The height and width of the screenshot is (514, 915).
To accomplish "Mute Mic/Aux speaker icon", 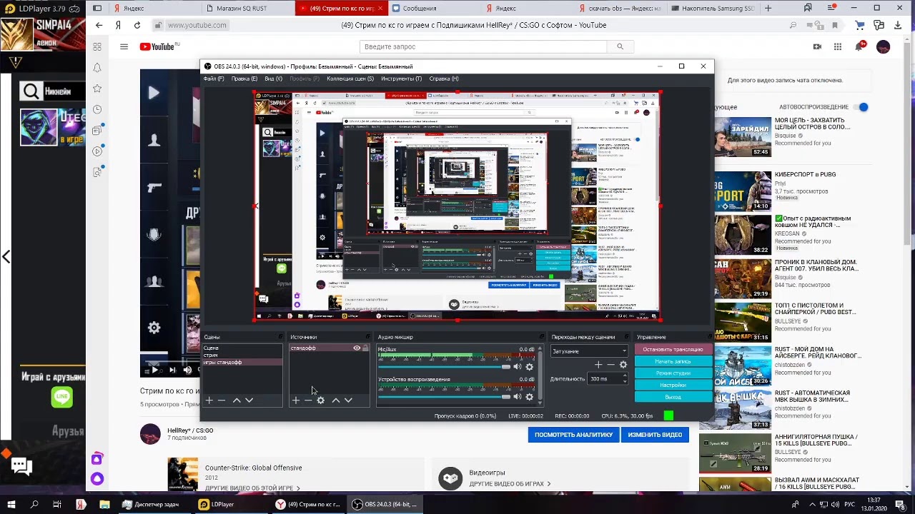I will (517, 367).
